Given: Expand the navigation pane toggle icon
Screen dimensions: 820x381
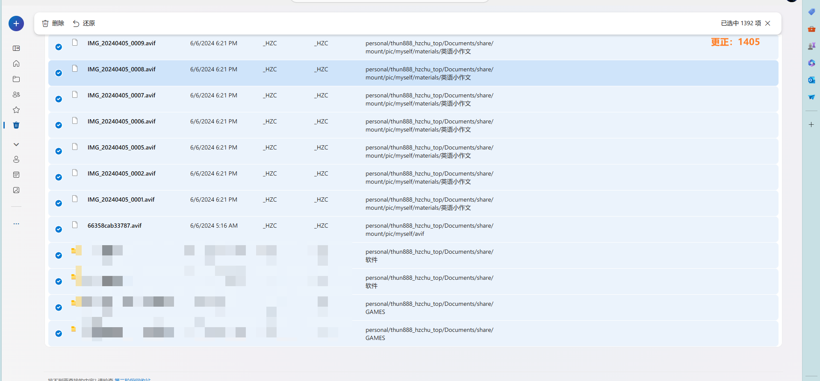Looking at the screenshot, I should point(16,48).
